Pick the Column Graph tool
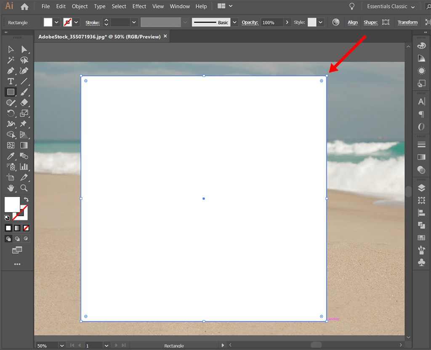 point(24,167)
